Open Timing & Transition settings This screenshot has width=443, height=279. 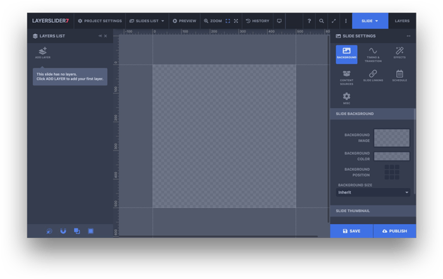pos(373,54)
